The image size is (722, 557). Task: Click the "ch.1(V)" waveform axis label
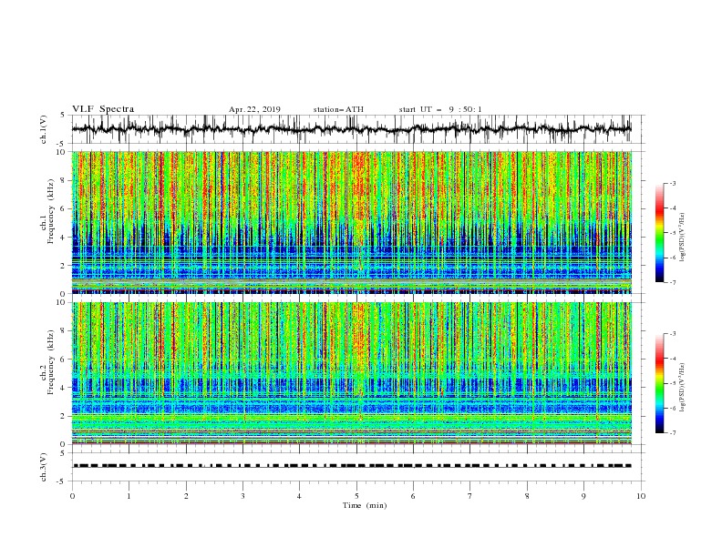(x=44, y=129)
